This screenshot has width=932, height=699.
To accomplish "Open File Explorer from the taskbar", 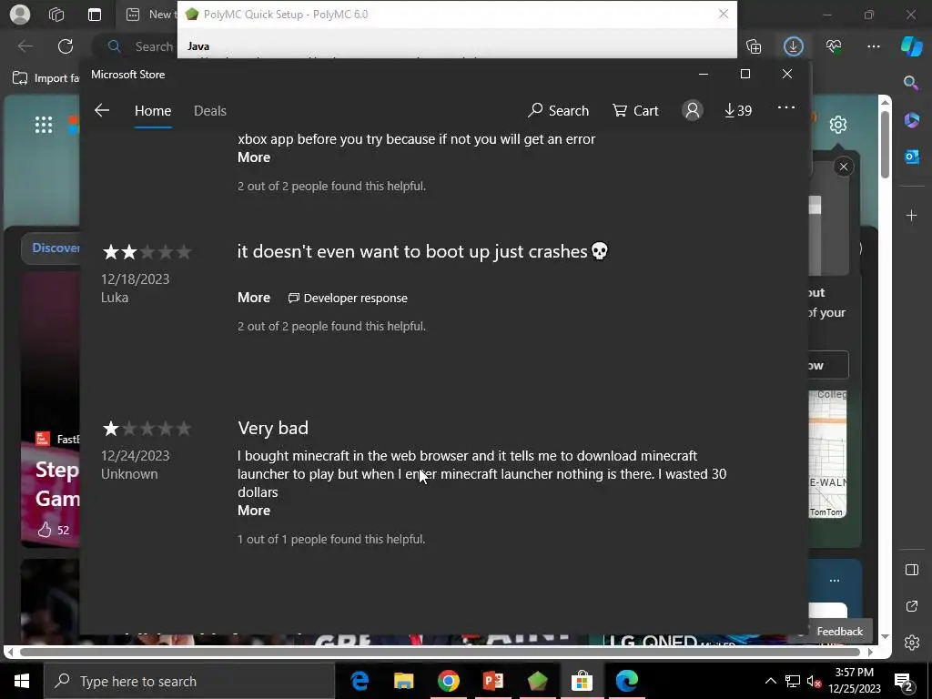I will [403, 681].
